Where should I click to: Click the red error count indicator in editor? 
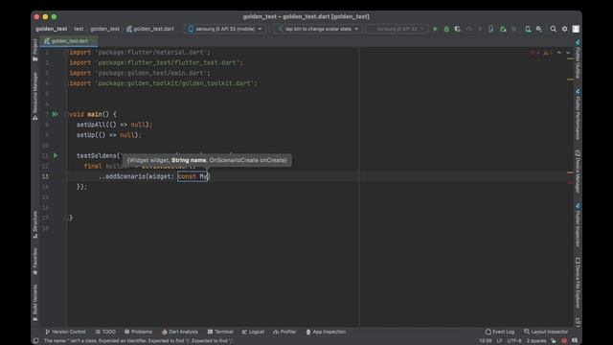point(535,53)
